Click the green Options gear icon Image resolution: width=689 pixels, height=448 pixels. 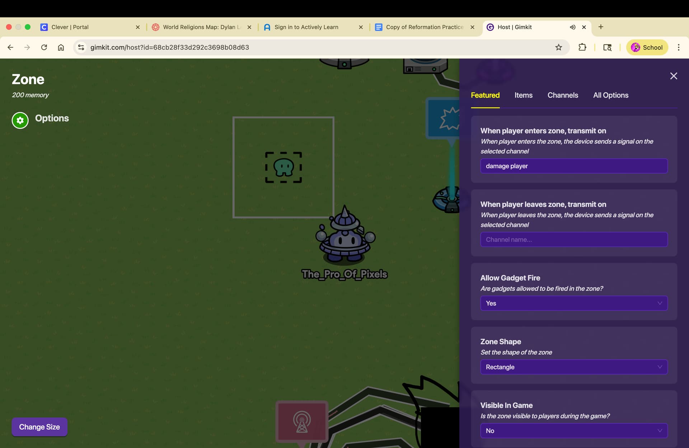pyautogui.click(x=20, y=121)
